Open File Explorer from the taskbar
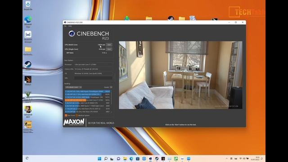 click(125, 158)
